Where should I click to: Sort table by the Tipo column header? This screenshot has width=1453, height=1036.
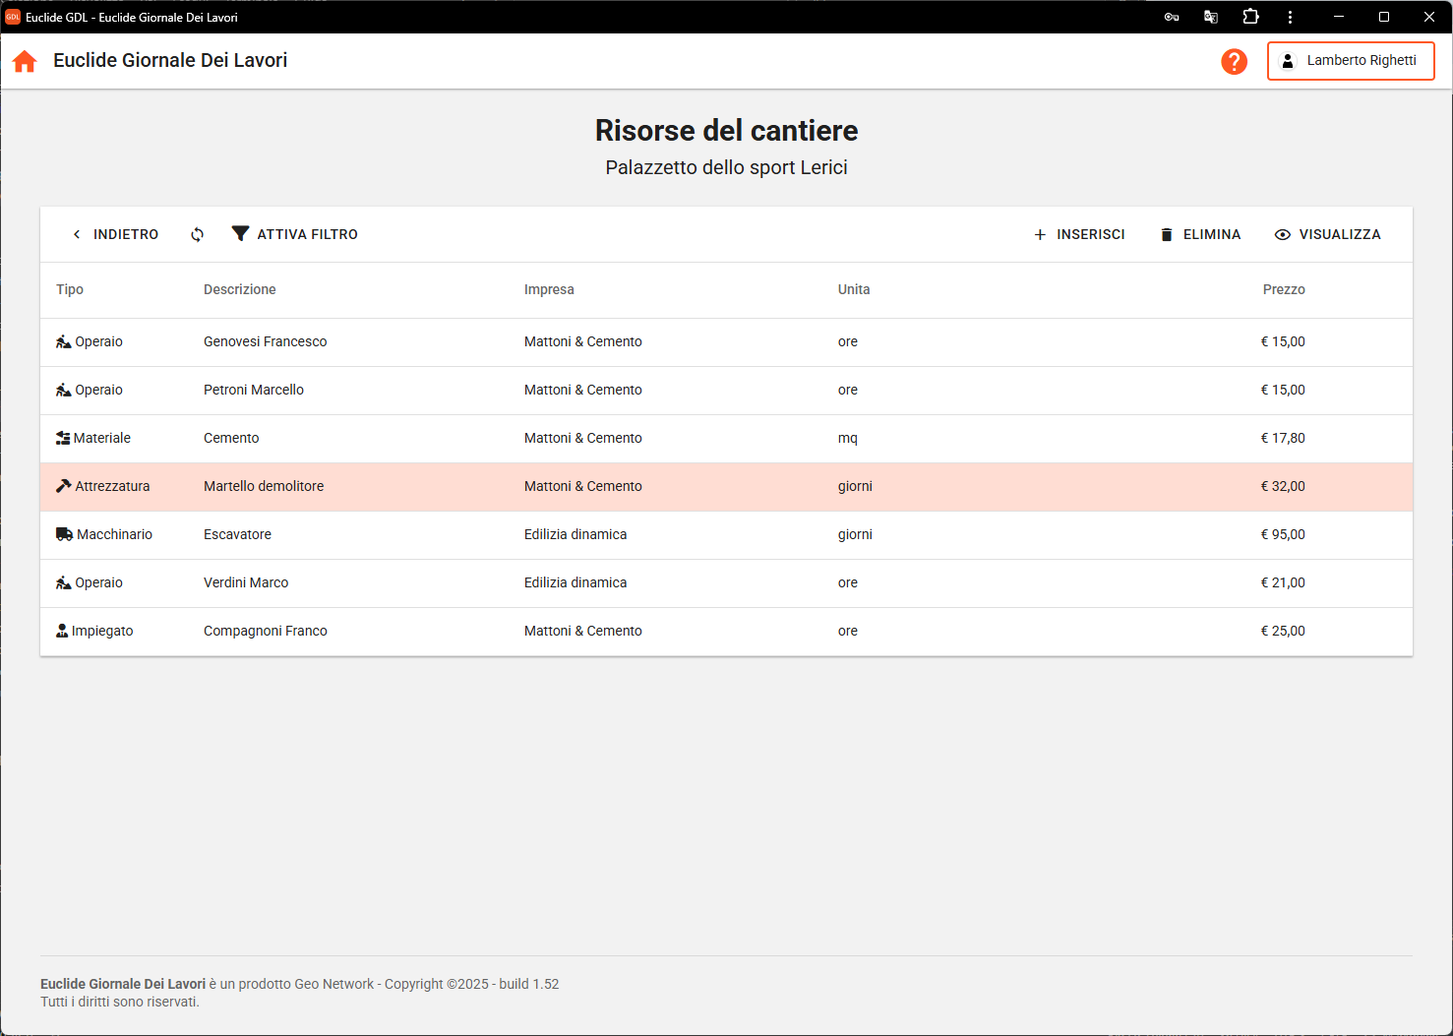pos(70,289)
